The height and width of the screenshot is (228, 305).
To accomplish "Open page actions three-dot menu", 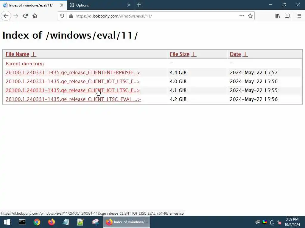I will pyautogui.click(x=242, y=16).
